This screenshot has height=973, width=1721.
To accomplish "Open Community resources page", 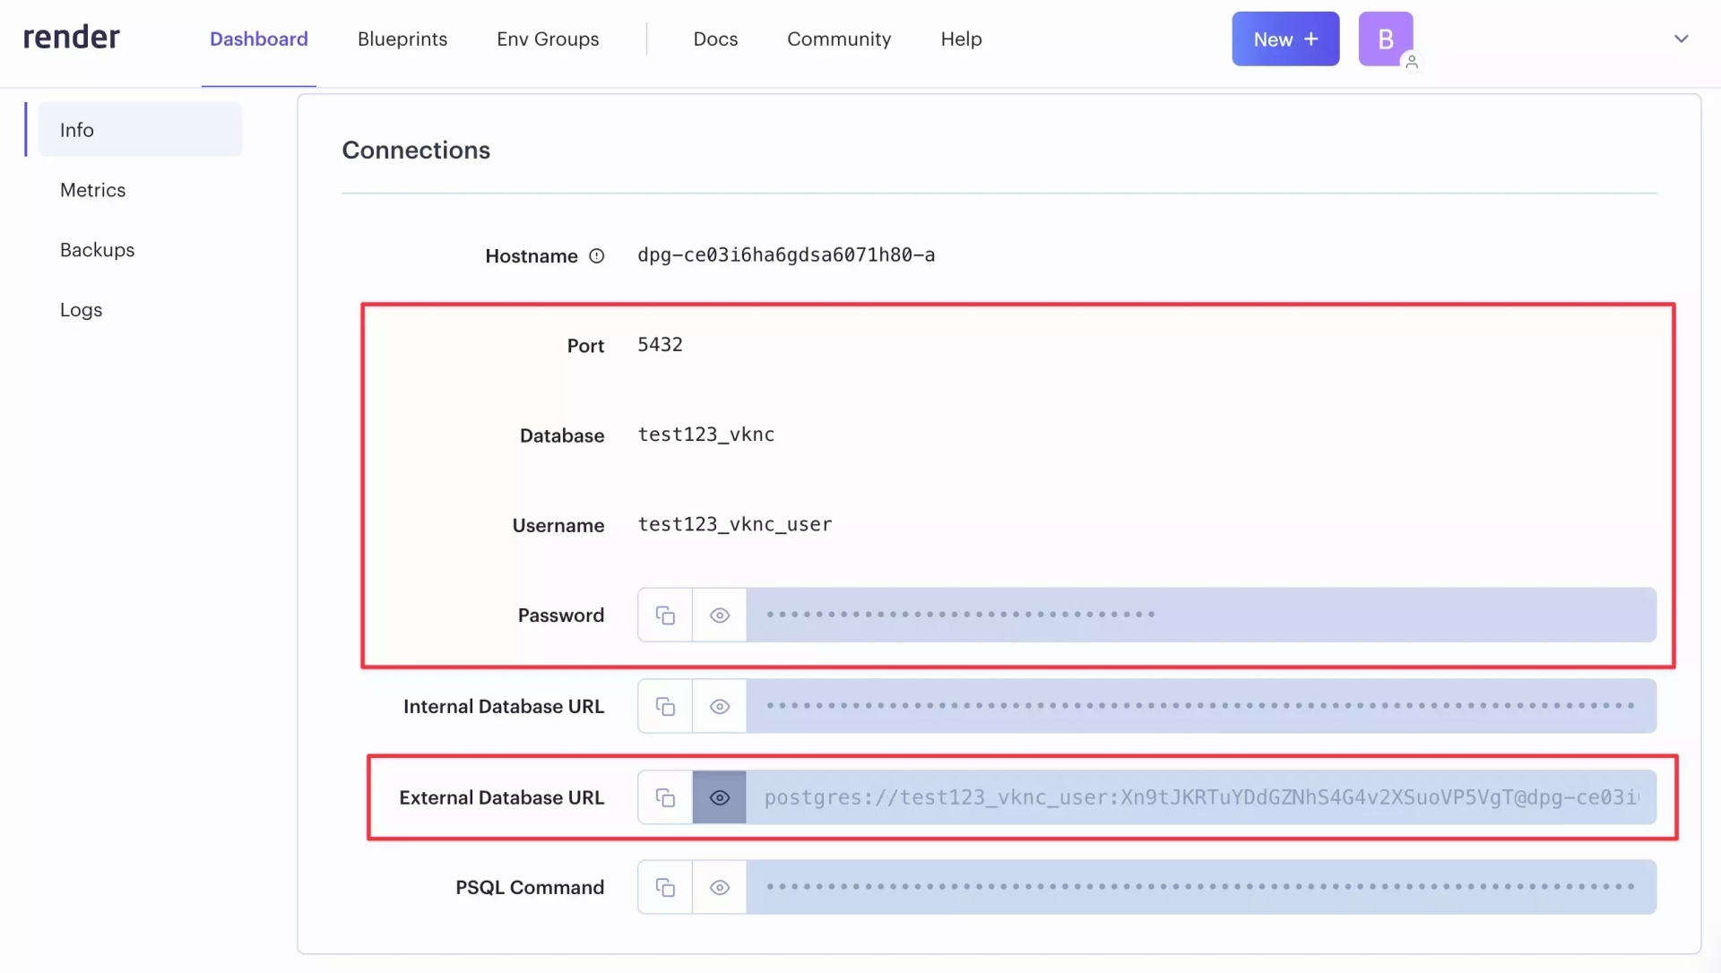I will 839,39.
